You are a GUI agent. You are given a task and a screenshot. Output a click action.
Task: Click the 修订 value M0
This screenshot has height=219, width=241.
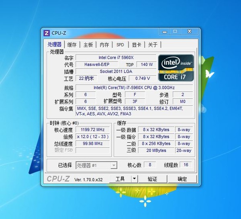[183, 101]
